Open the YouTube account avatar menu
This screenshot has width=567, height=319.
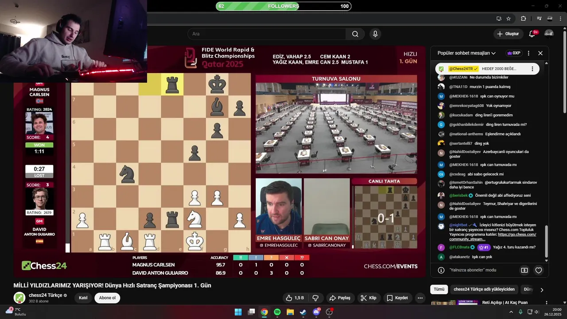[x=549, y=34]
